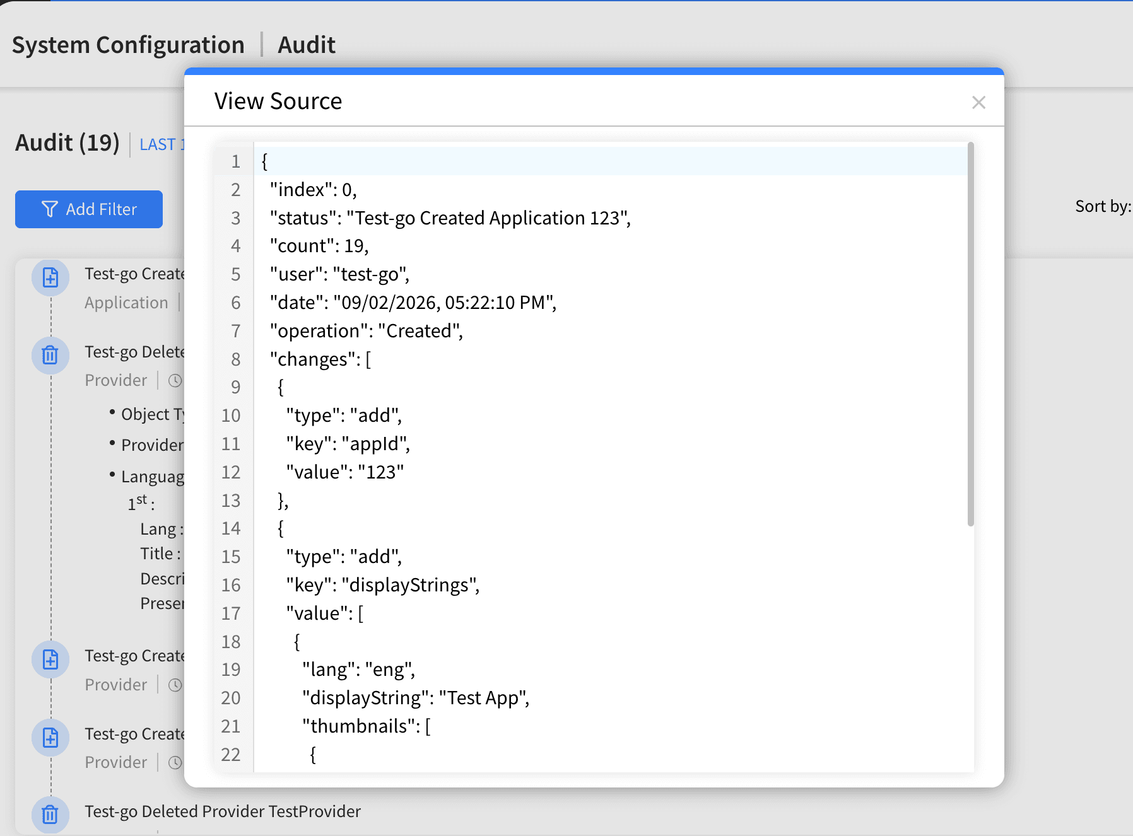Click the LAST time range link

[x=161, y=144]
